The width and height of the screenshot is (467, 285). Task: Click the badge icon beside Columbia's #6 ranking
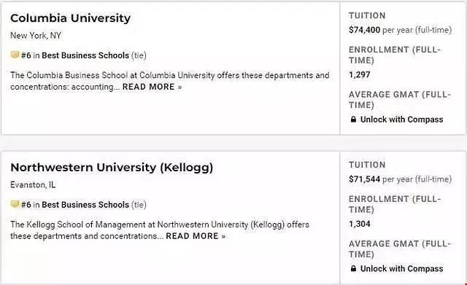(15, 55)
